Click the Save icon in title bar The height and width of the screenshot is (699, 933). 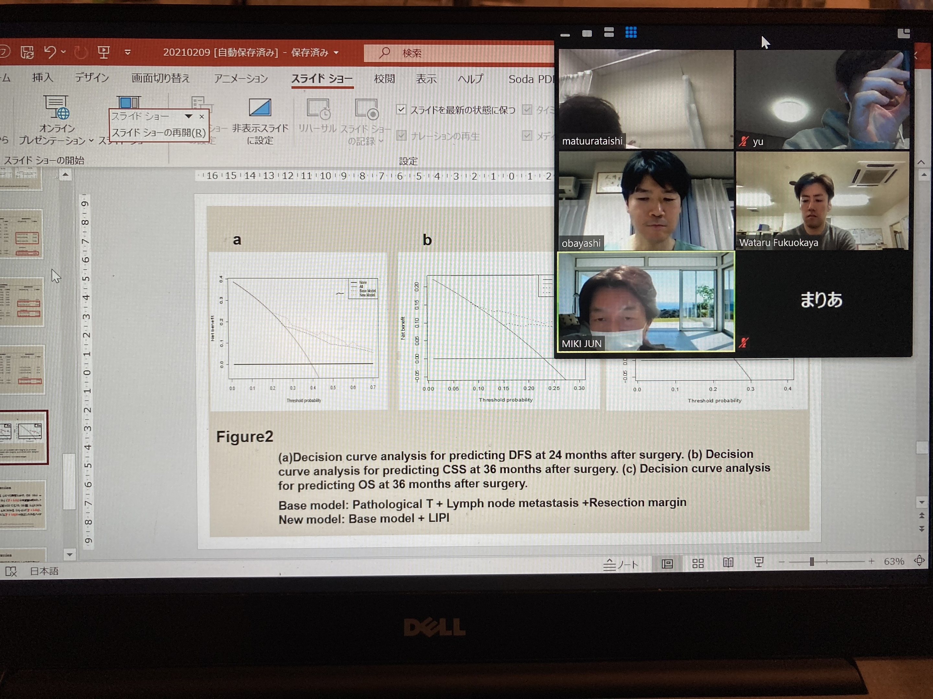28,52
